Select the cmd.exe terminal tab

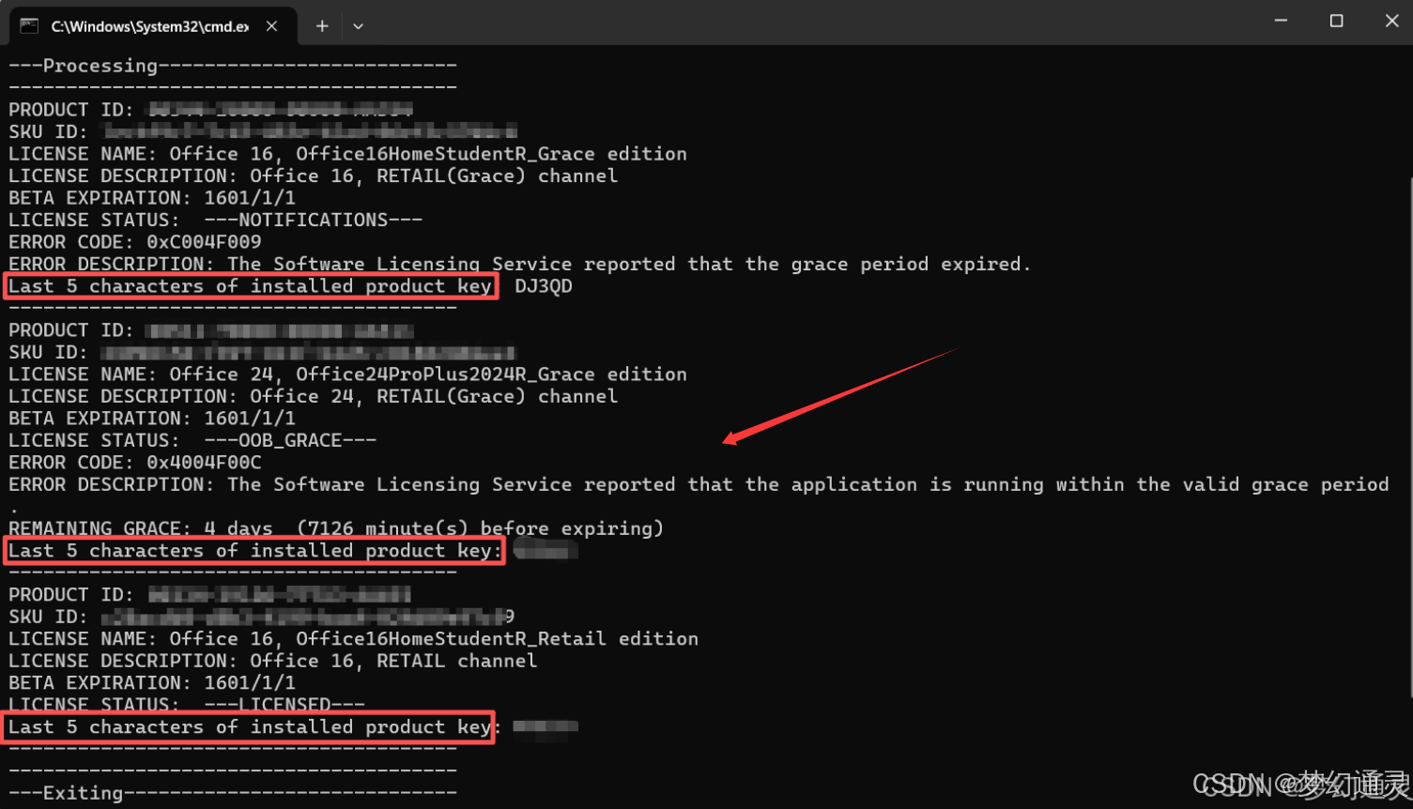[153, 25]
